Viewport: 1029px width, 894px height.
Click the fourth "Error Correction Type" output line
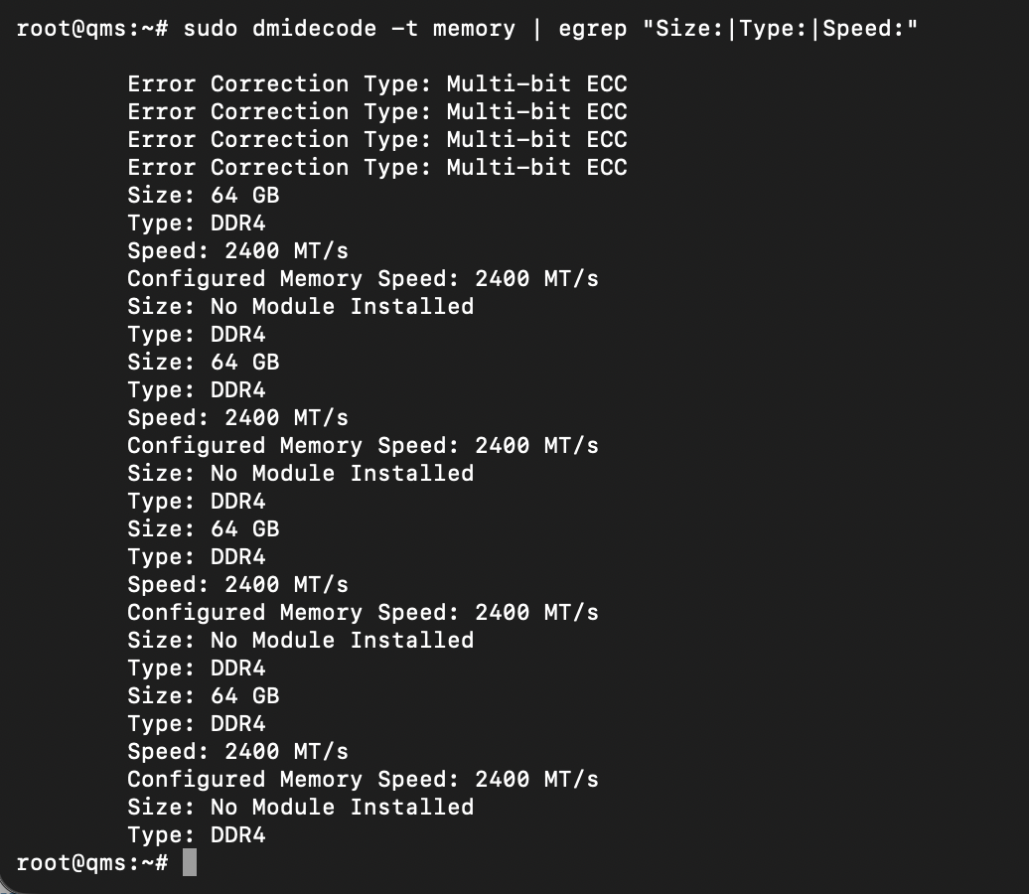[x=376, y=168]
